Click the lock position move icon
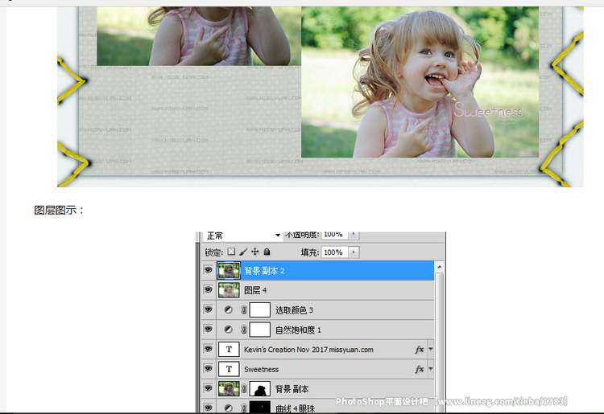Viewport: 604px width, 414px height. (x=255, y=252)
